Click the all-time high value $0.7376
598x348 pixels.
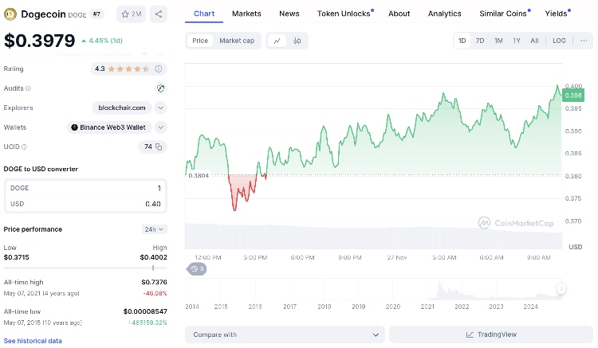pos(154,282)
